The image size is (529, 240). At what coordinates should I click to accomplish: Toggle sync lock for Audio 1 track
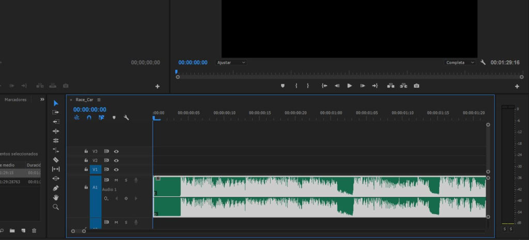tap(106, 180)
